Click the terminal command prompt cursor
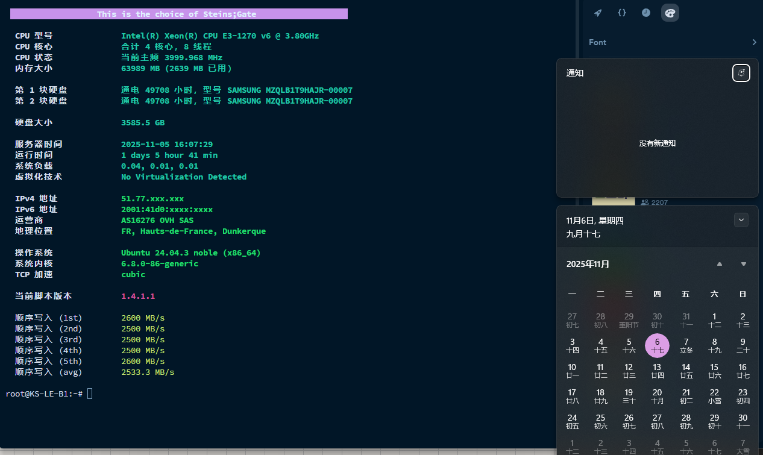The width and height of the screenshot is (763, 455). (x=90, y=394)
